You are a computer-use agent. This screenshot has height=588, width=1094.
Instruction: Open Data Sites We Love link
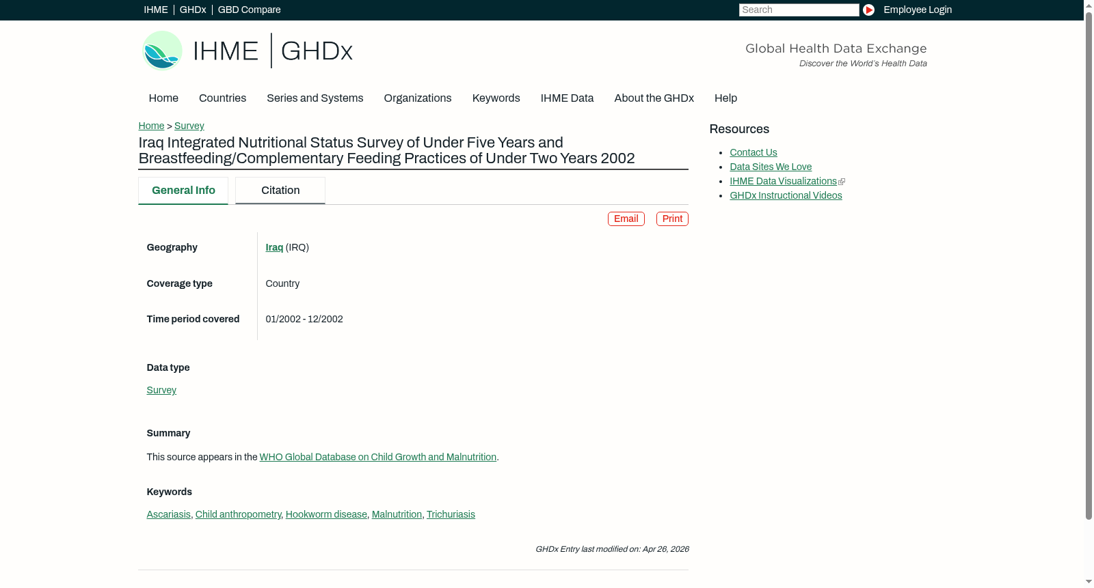coord(771,167)
